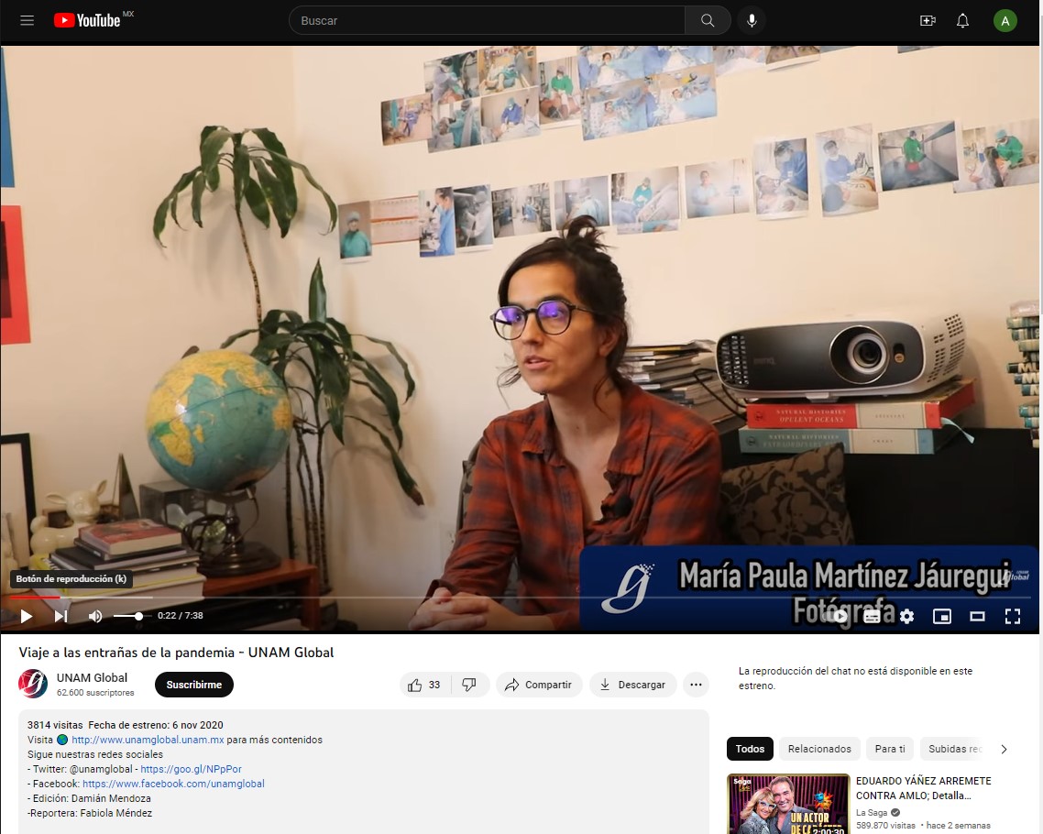Mute the video with speaker icon
Screen dimensions: 1043x834
coord(95,616)
